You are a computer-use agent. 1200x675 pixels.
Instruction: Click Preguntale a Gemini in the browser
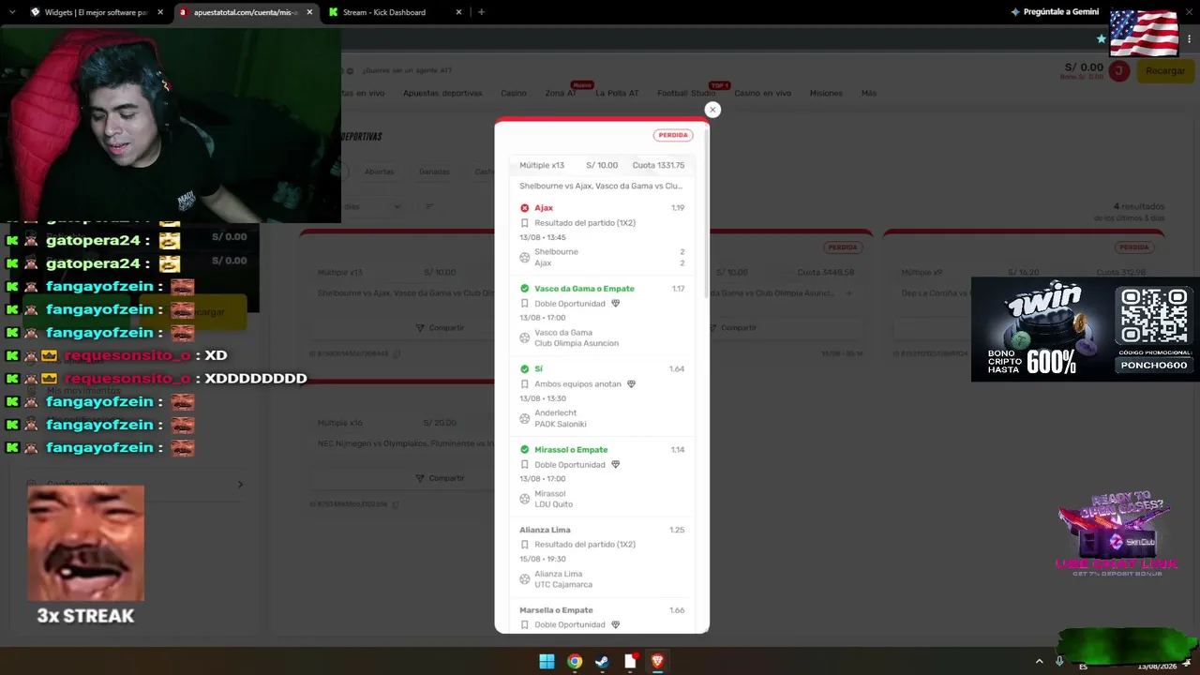(1055, 12)
